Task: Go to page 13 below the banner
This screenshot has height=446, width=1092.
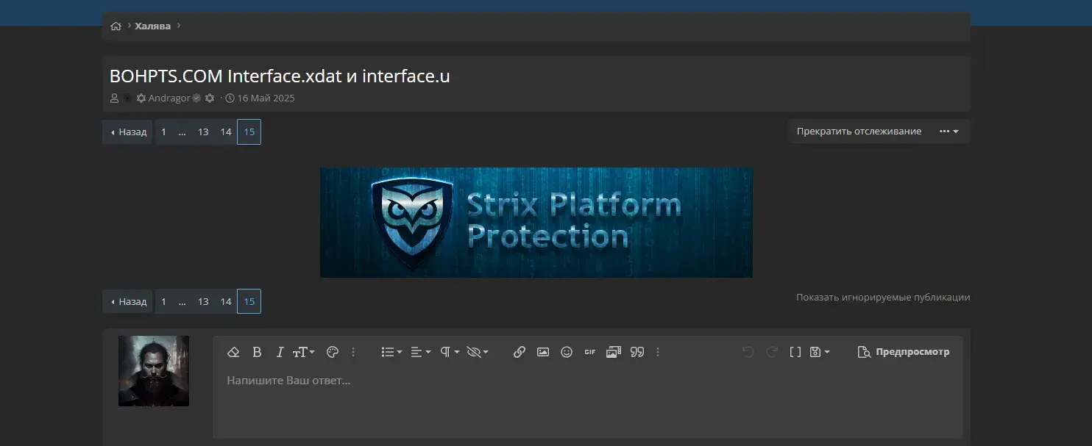Action: (x=203, y=301)
